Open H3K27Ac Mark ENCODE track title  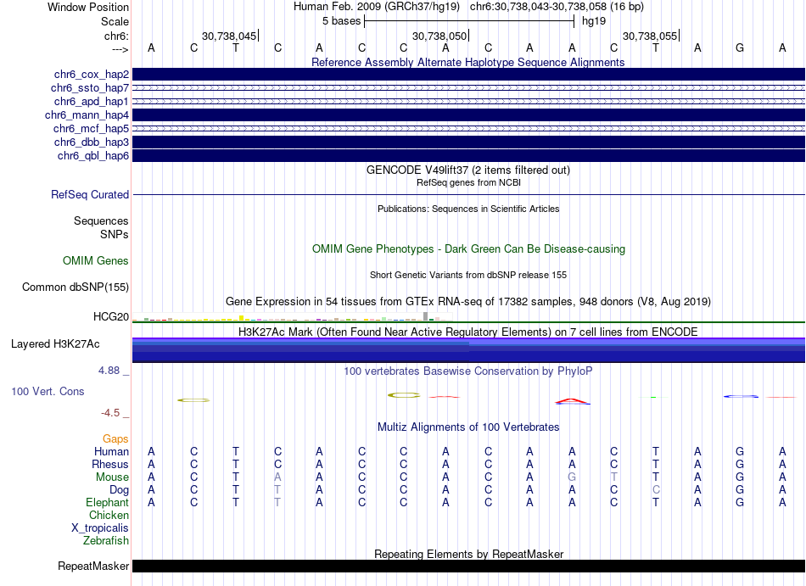468,332
